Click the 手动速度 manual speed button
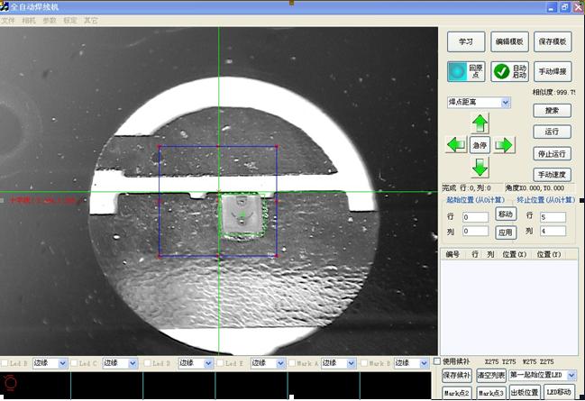 (552, 174)
